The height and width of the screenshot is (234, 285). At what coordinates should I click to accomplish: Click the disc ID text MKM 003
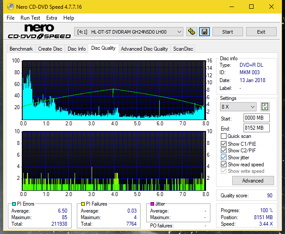click(250, 72)
